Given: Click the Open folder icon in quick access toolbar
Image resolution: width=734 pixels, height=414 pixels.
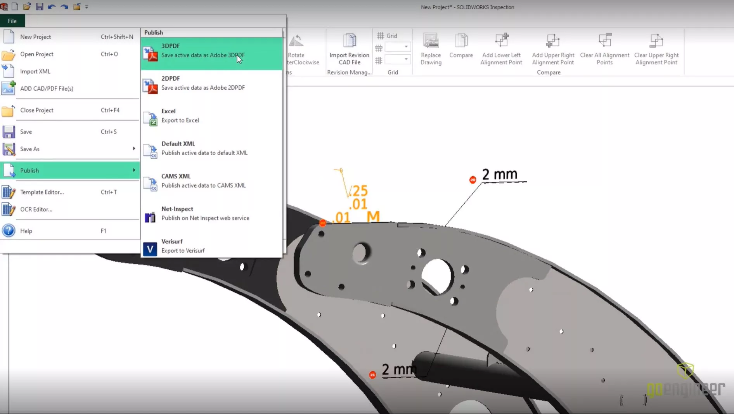Looking at the screenshot, I should click(27, 6).
